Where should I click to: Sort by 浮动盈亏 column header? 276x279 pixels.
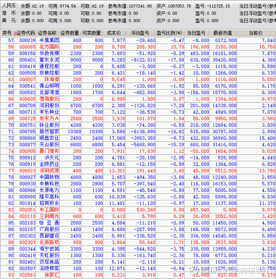140,33
